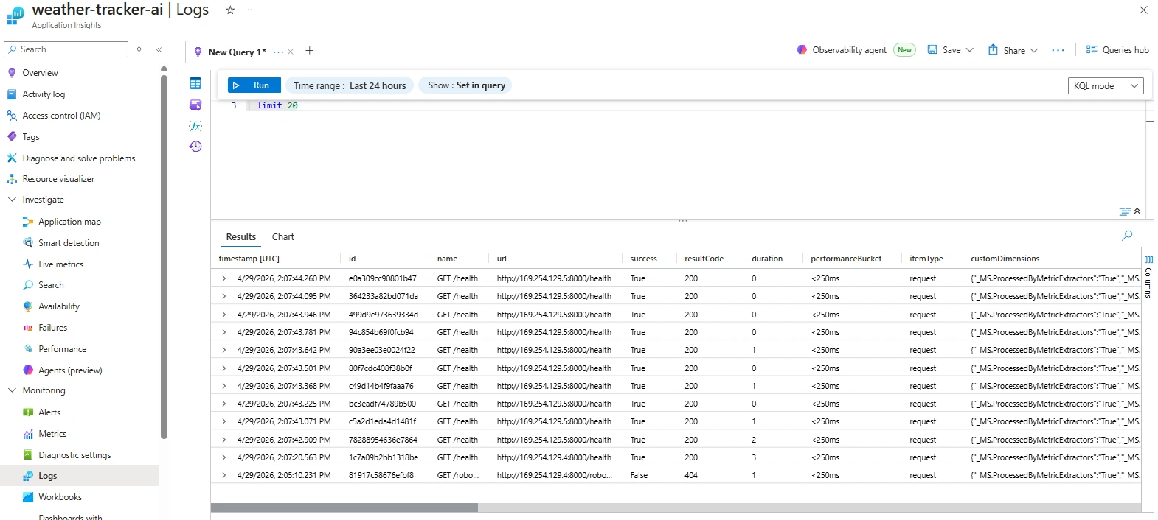The image size is (1158, 520).
Task: Open Diagnose and solve problems
Action: click(80, 158)
